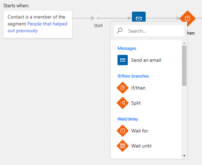Select the segment condition card under Starts when
The width and height of the screenshot is (202, 165).
38,24
